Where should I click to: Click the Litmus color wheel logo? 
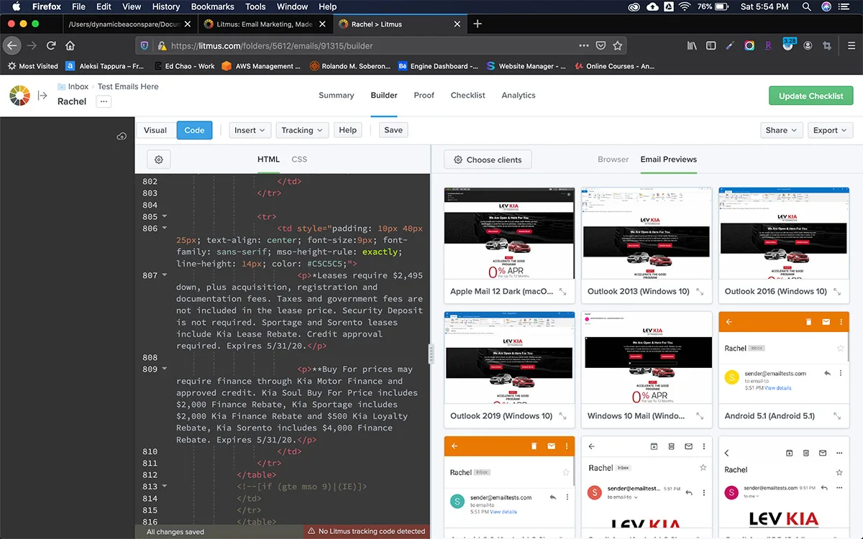[x=20, y=95]
